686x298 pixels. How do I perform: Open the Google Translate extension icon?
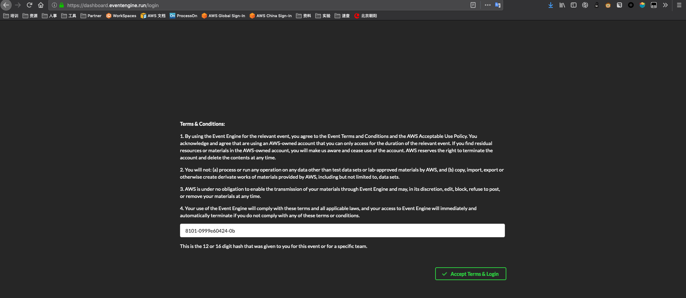[x=498, y=5]
